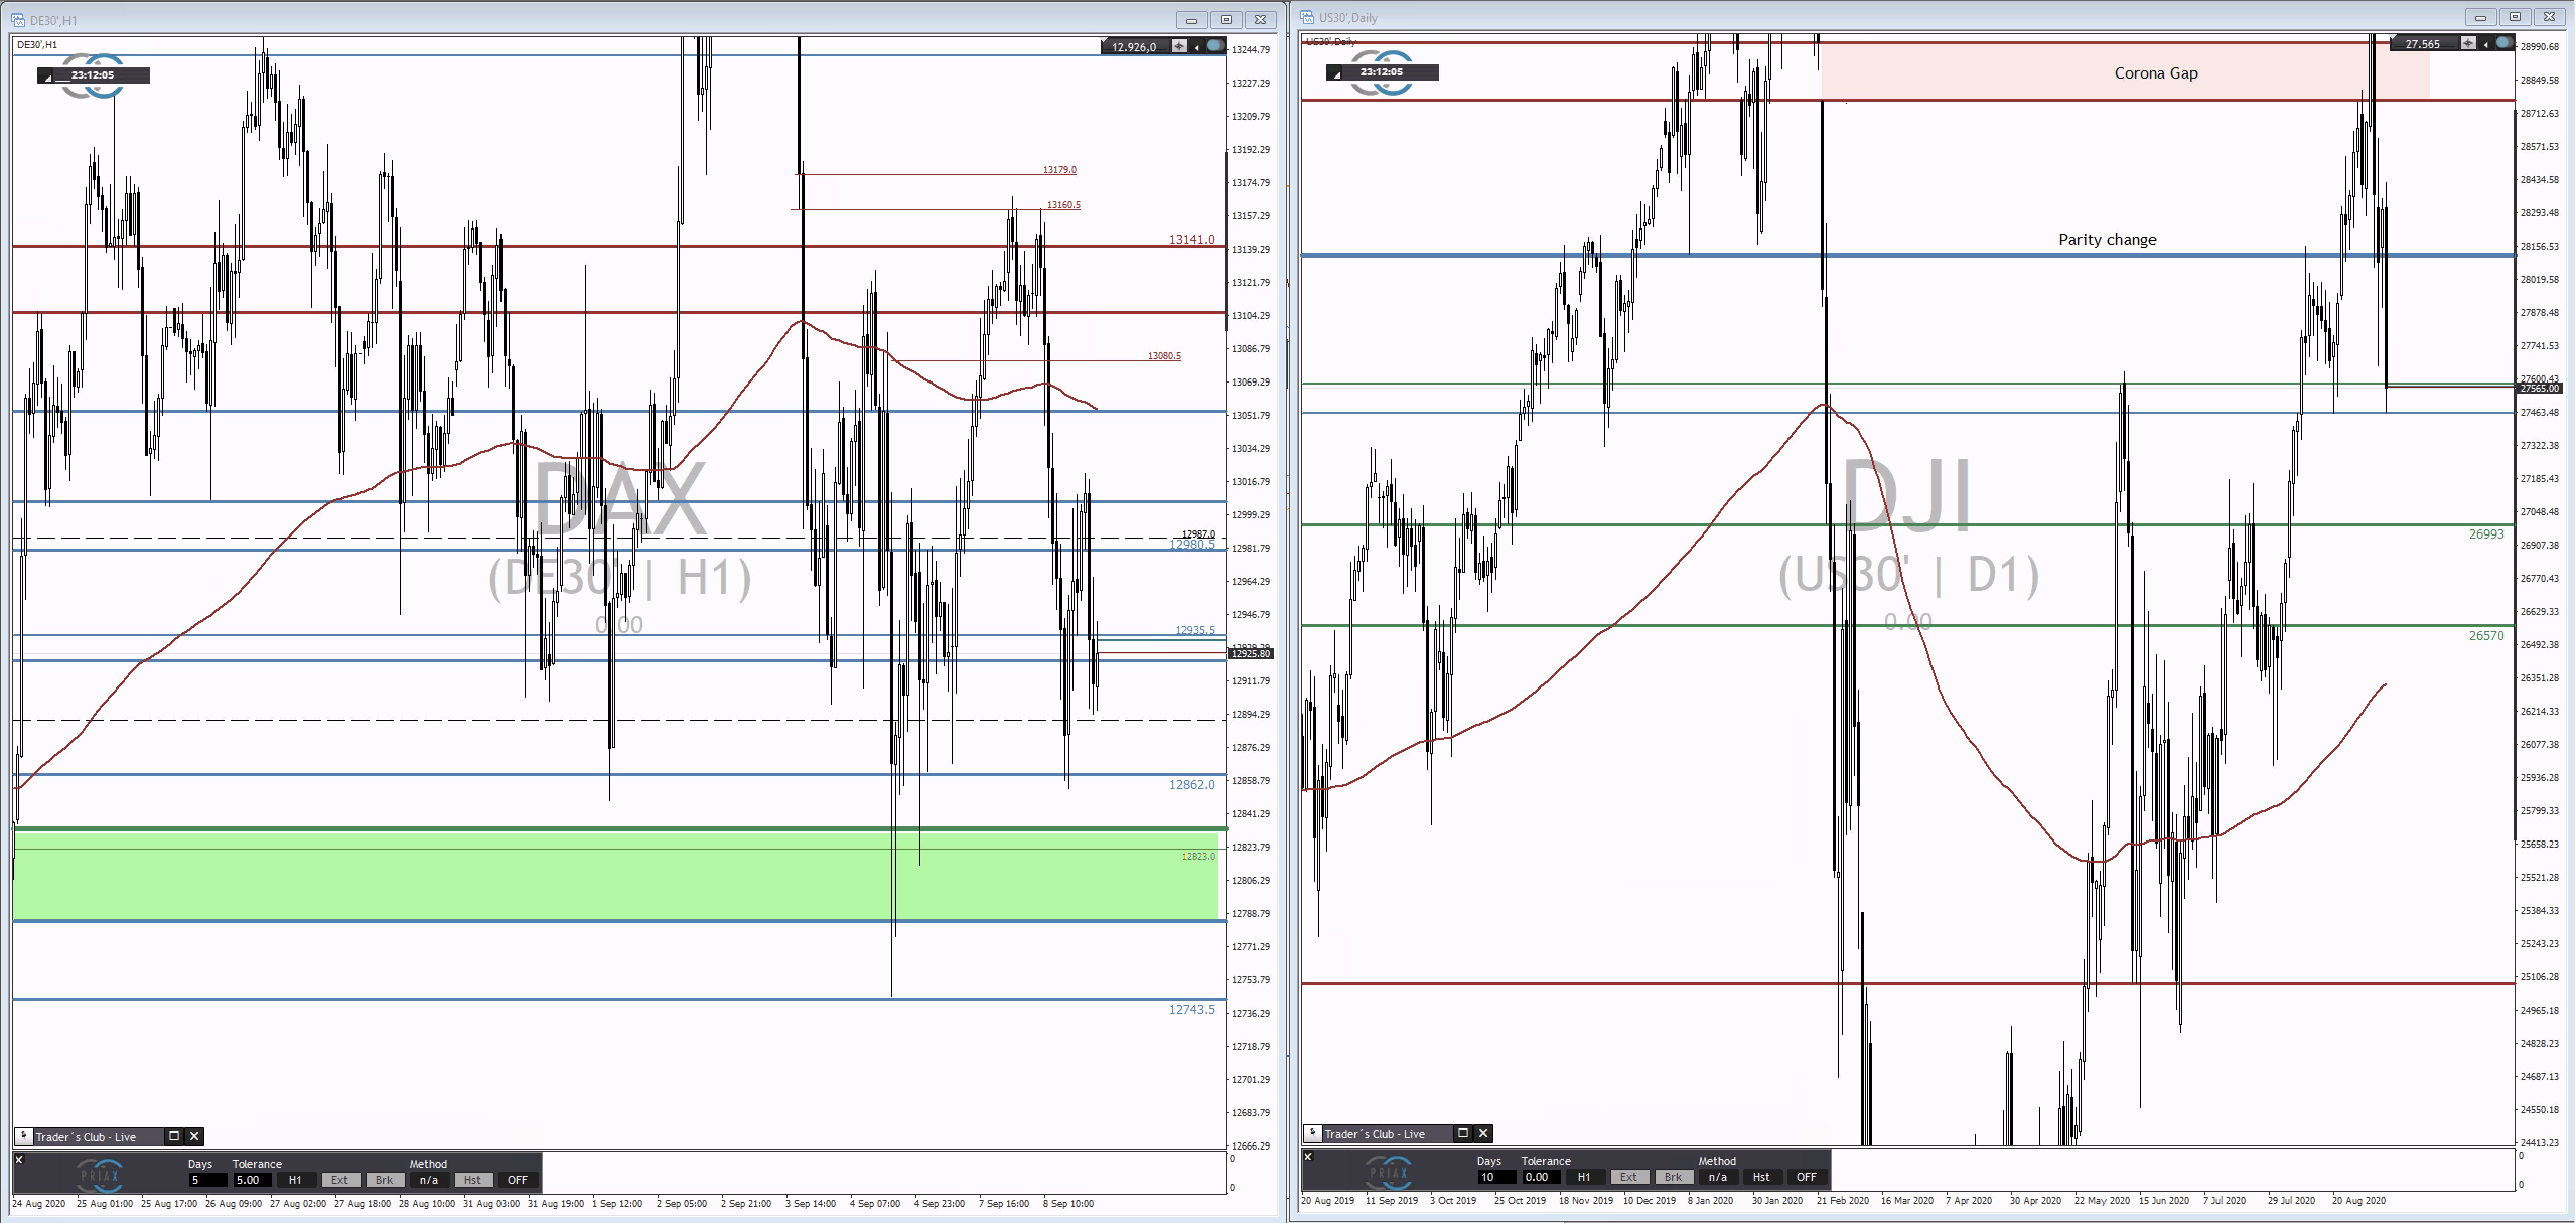Click Days field showing 5 in DE30 toolbar
Image resolution: width=2576 pixels, height=1223 pixels.
pos(208,1180)
